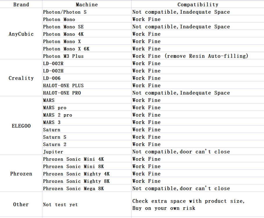Image resolution: width=264 pixels, height=218 pixels.
Task: Select the Other brand cell
Action: [21, 204]
